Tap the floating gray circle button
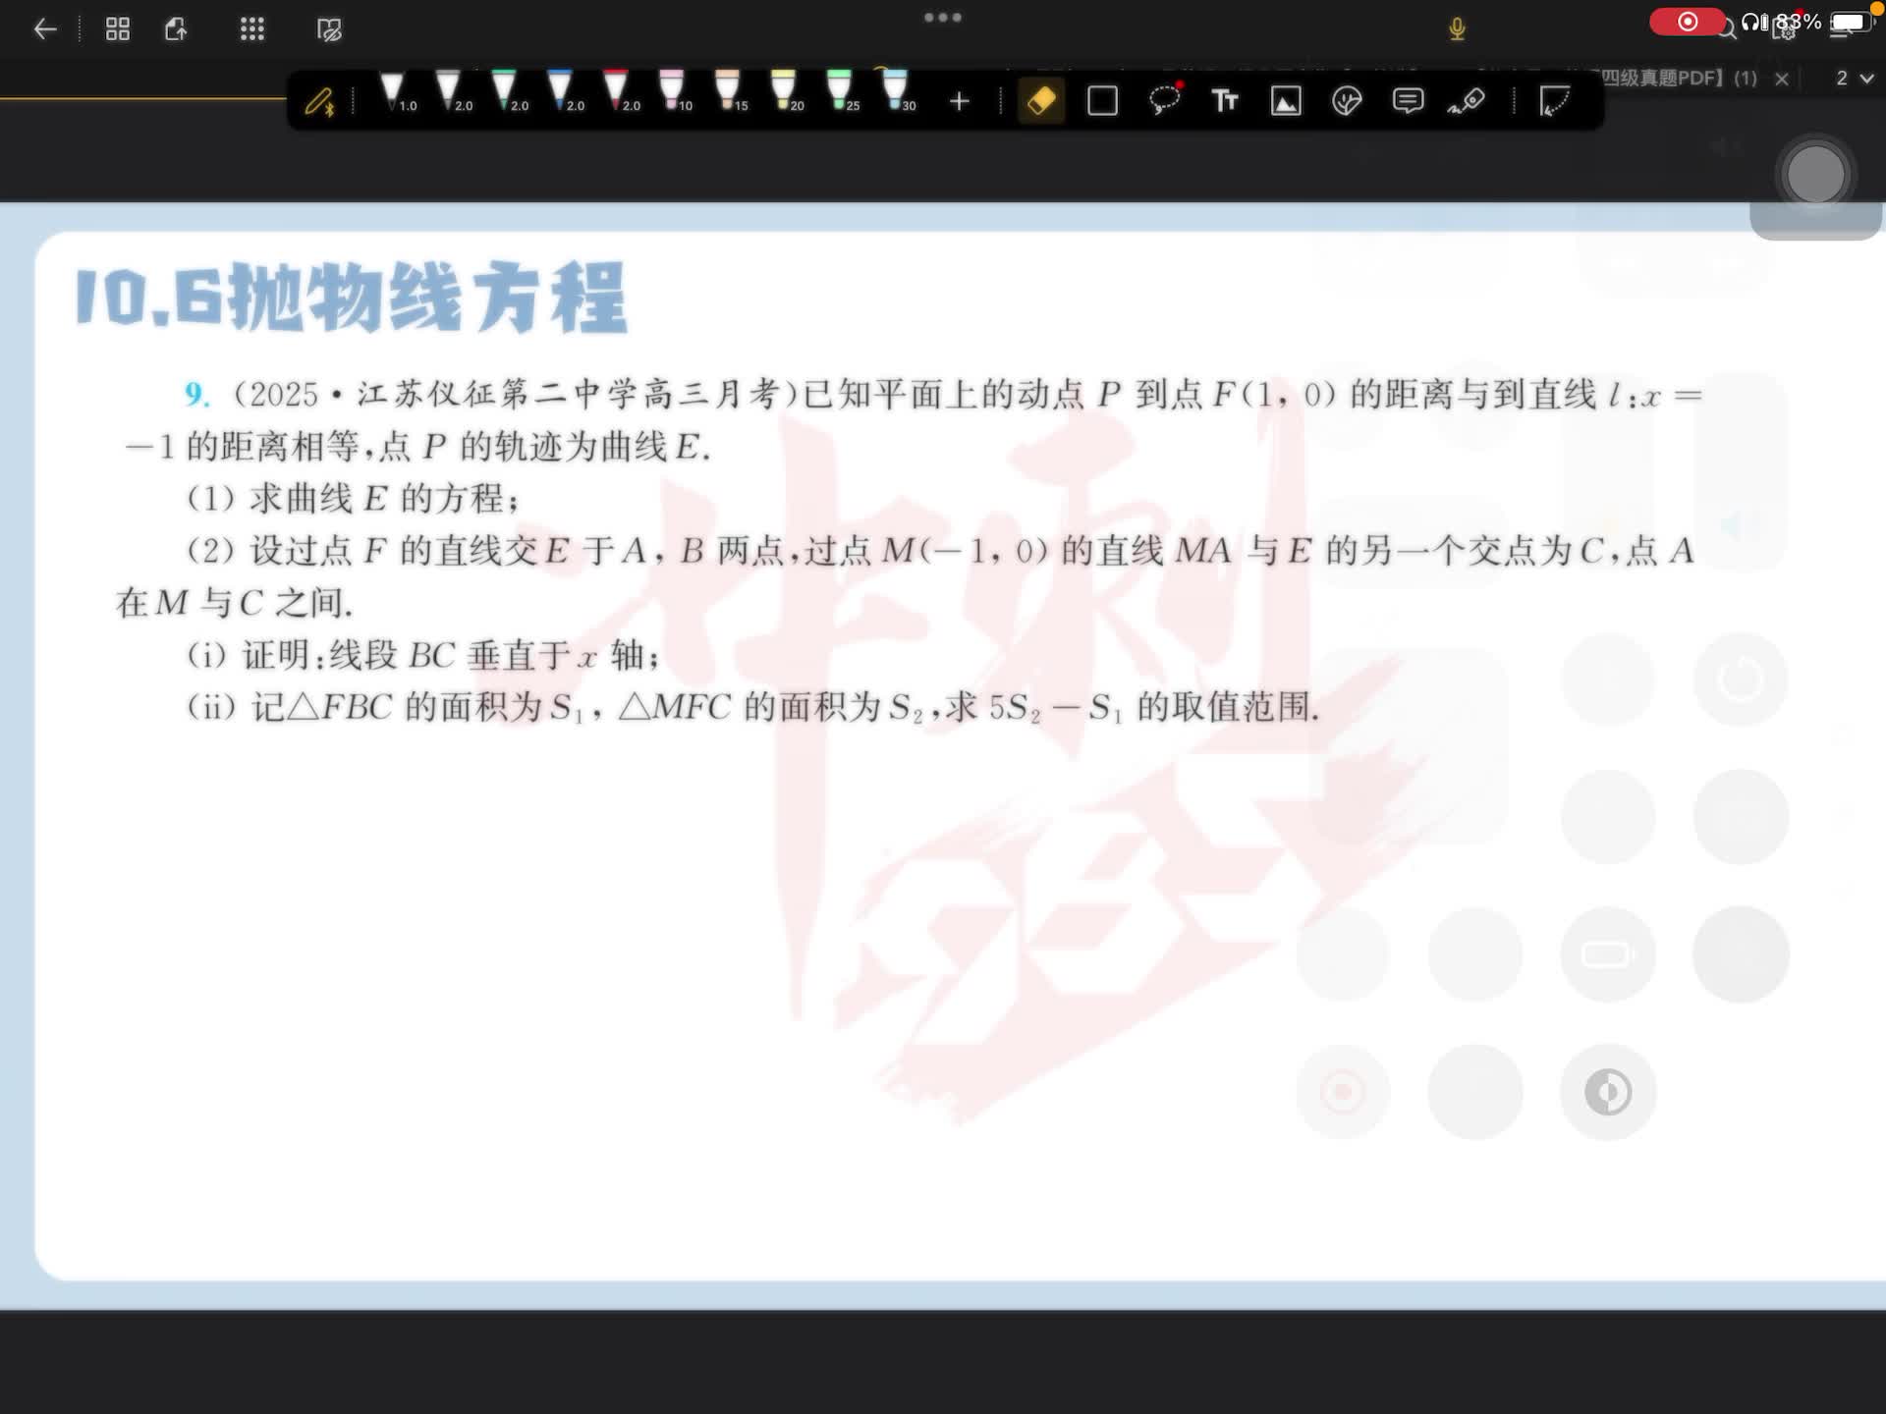Viewport: 1886px width, 1414px height. [x=1815, y=175]
